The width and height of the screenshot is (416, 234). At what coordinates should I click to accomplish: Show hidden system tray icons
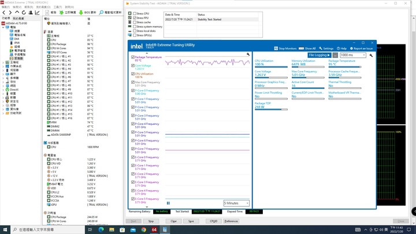point(366,229)
